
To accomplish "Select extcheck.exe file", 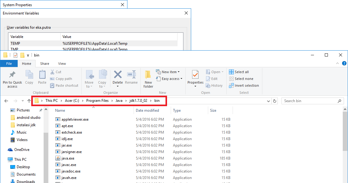I will pos(72,132).
